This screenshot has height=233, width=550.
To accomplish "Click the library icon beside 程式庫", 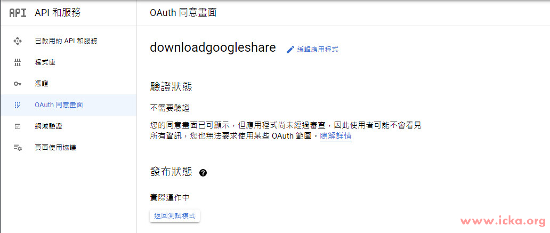I will point(18,63).
